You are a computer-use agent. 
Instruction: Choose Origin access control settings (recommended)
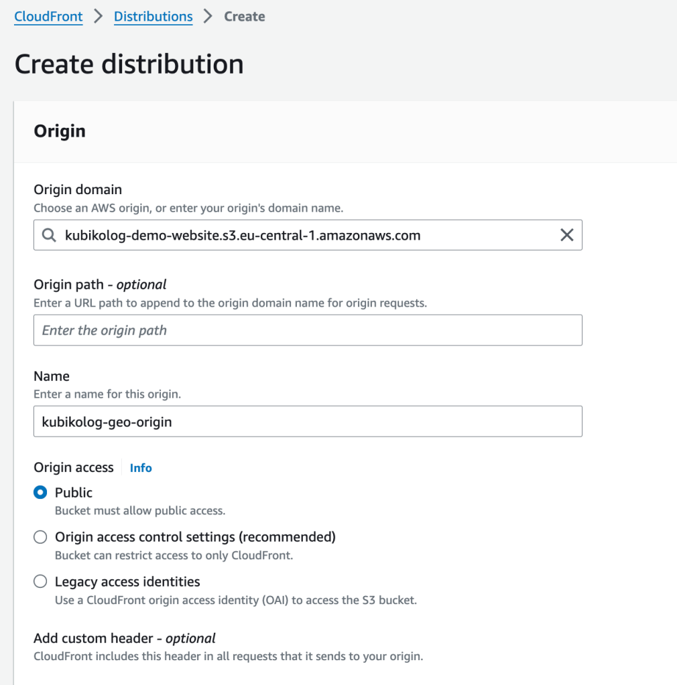[x=41, y=537]
